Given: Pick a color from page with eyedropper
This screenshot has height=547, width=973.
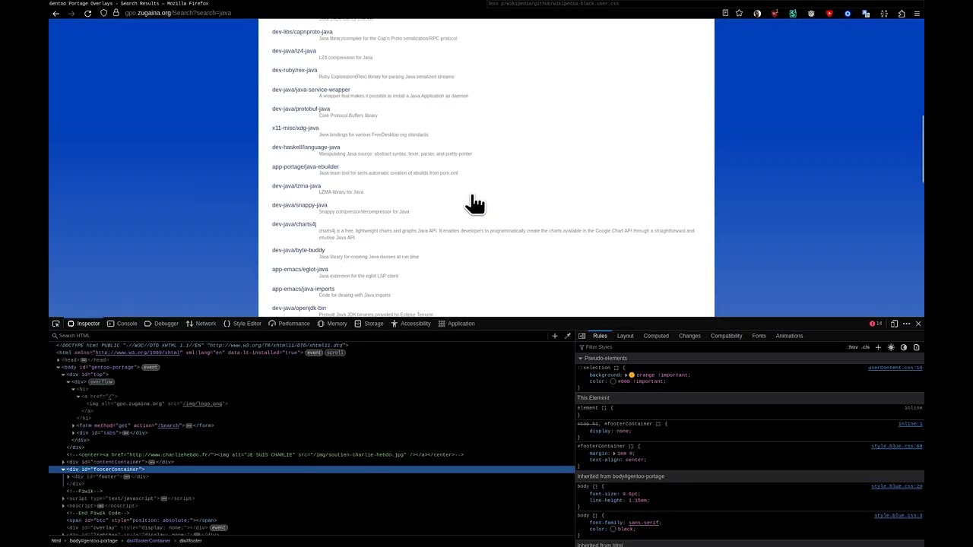Looking at the screenshot, I should [567, 336].
